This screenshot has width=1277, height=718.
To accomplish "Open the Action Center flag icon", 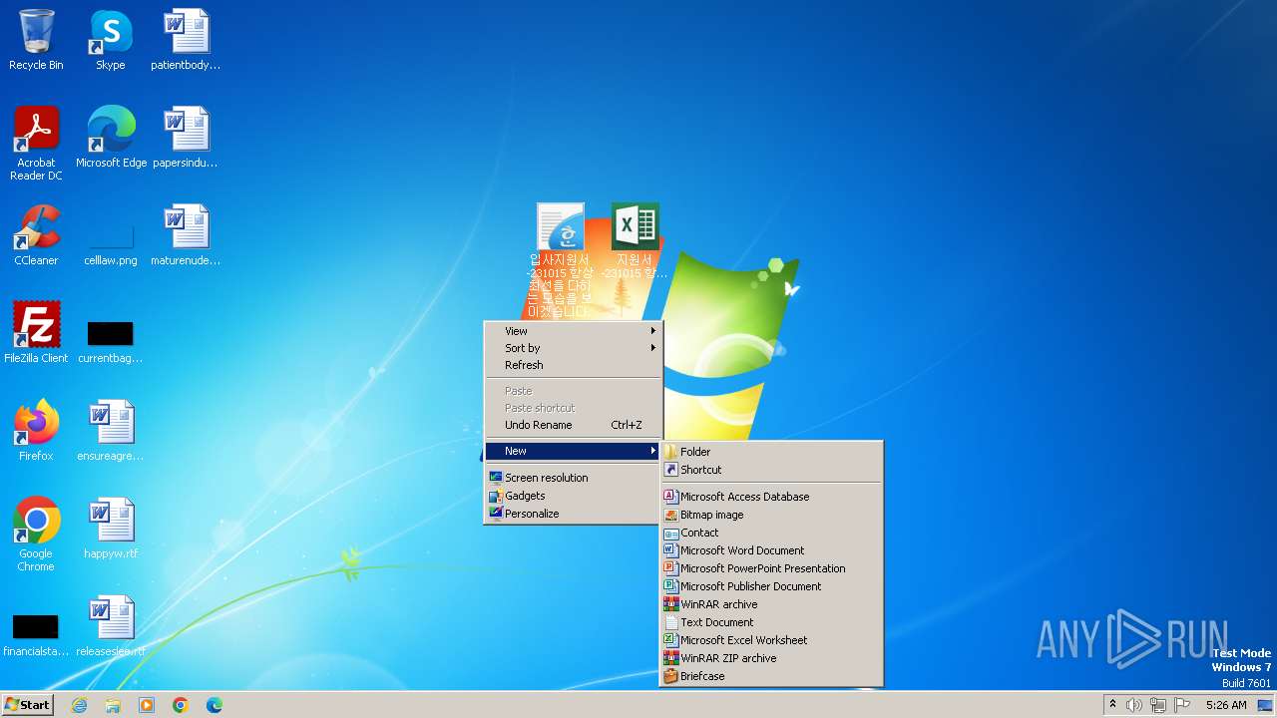I will [x=1182, y=705].
